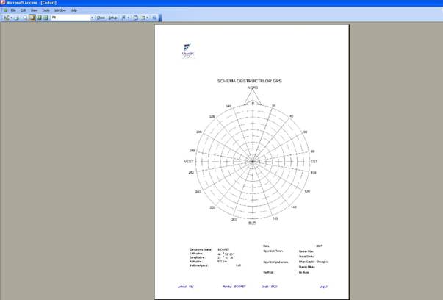Click the Zoom magnifier icon
Screen dimensions: 443x300
(x=24, y=17)
